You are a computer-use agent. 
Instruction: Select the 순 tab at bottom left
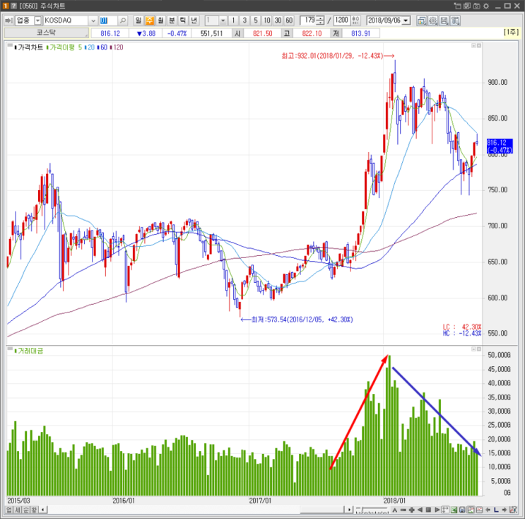[25, 510]
